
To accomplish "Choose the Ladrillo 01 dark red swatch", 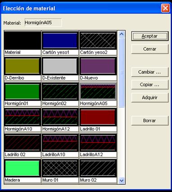I will pos(98,117).
